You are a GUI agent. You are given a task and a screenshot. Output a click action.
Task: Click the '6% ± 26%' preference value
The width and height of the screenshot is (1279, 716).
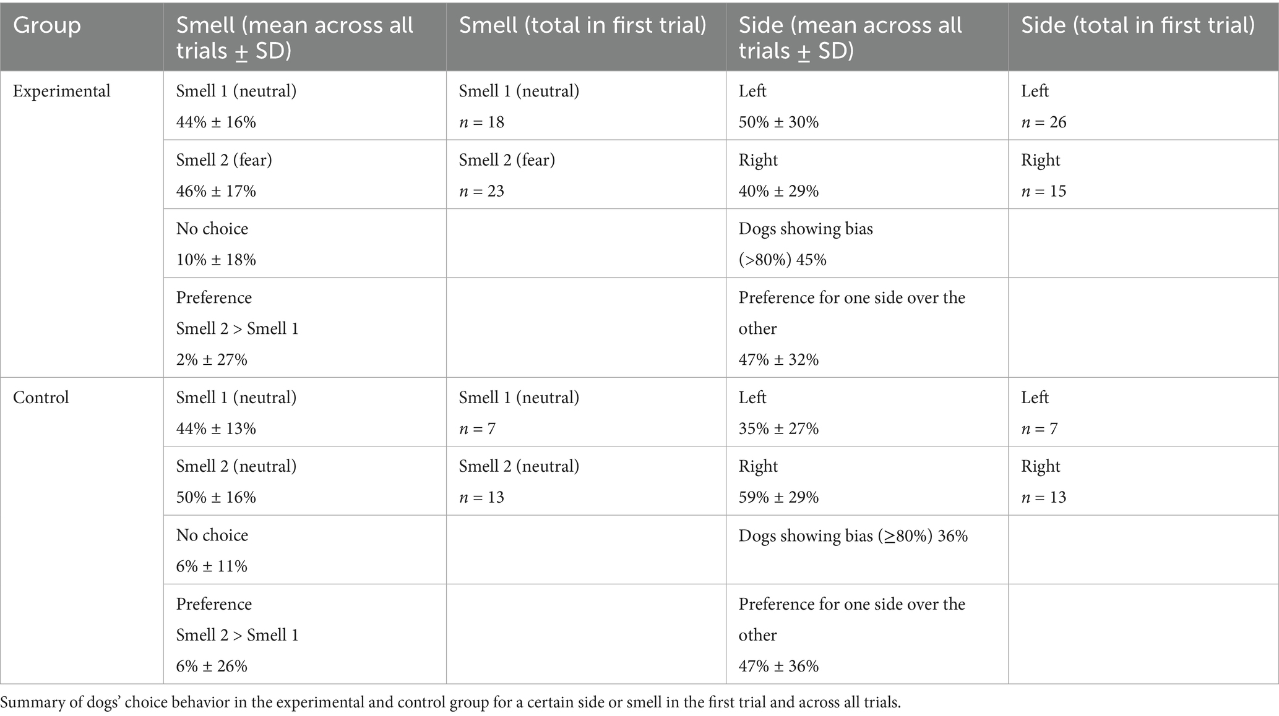click(212, 666)
